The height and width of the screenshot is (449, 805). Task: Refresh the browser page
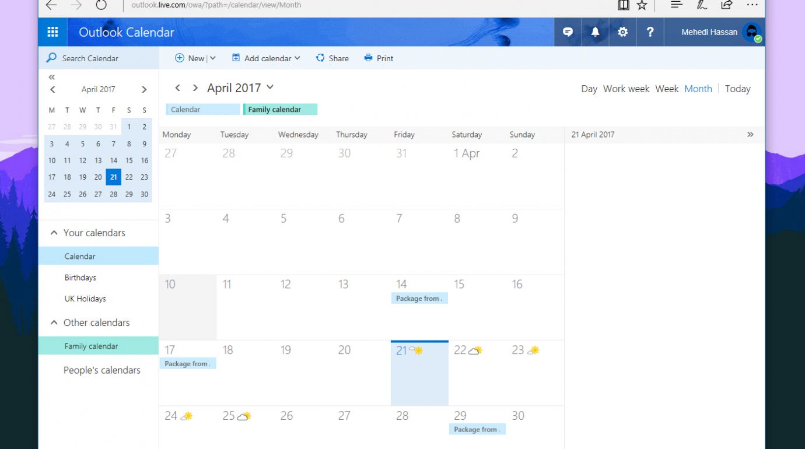(101, 5)
